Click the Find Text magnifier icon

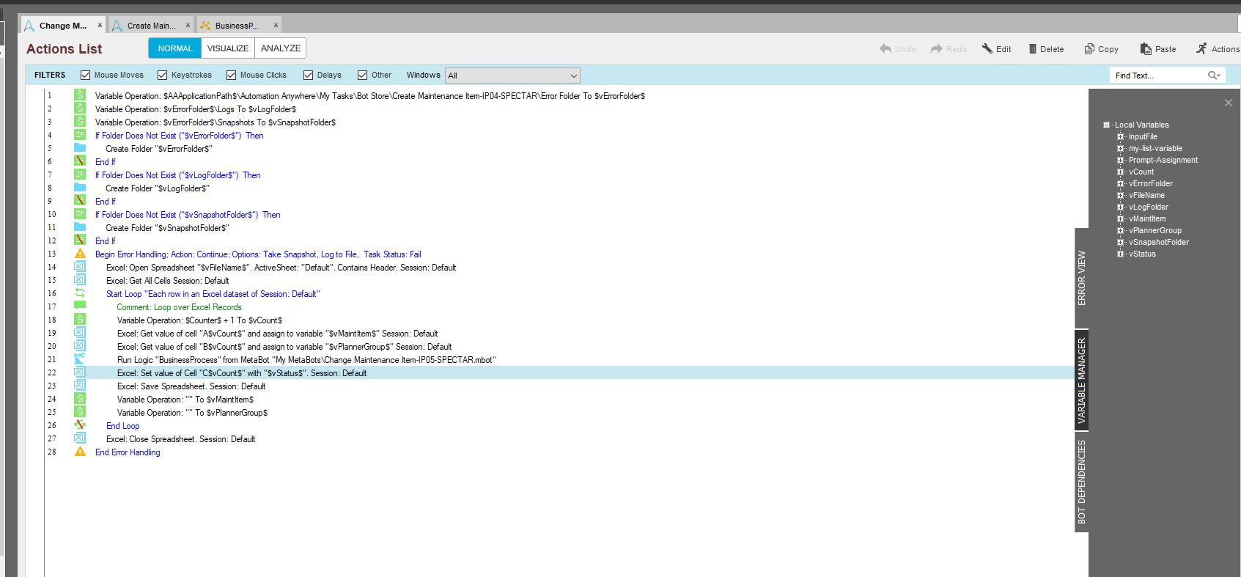coord(1213,76)
